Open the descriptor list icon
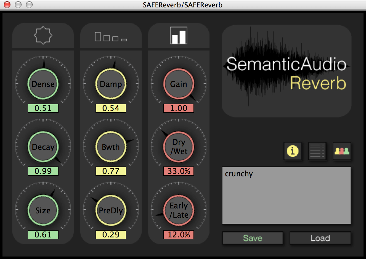This screenshot has width=366, height=259. click(x=317, y=151)
